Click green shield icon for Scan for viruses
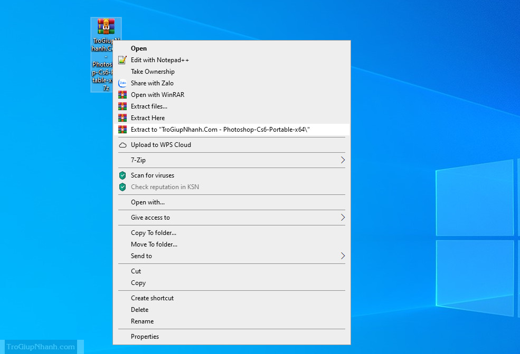The height and width of the screenshot is (354, 520). pyautogui.click(x=122, y=175)
